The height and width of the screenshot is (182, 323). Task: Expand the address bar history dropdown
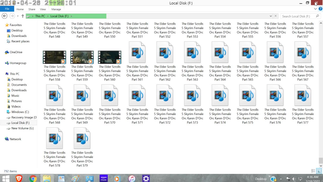(271, 16)
